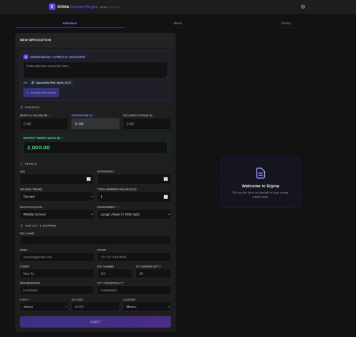Click the Email input field
356x337 pixels.
(56, 257)
